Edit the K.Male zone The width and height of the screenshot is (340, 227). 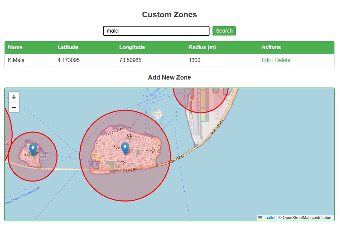(x=266, y=60)
